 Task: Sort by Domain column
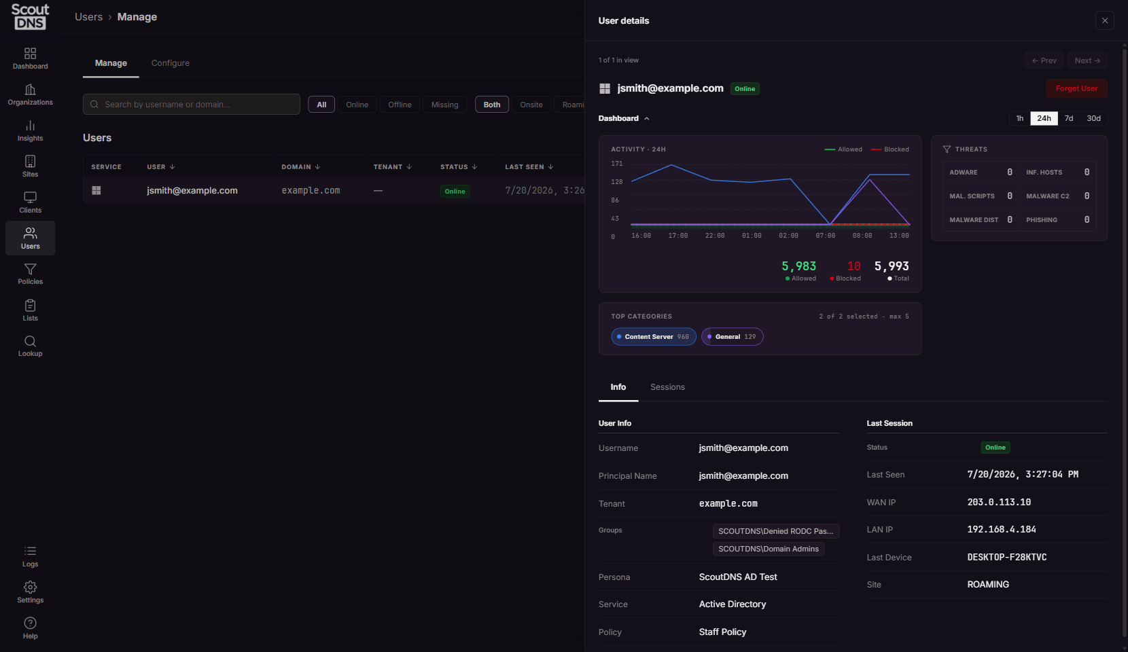[301, 167]
